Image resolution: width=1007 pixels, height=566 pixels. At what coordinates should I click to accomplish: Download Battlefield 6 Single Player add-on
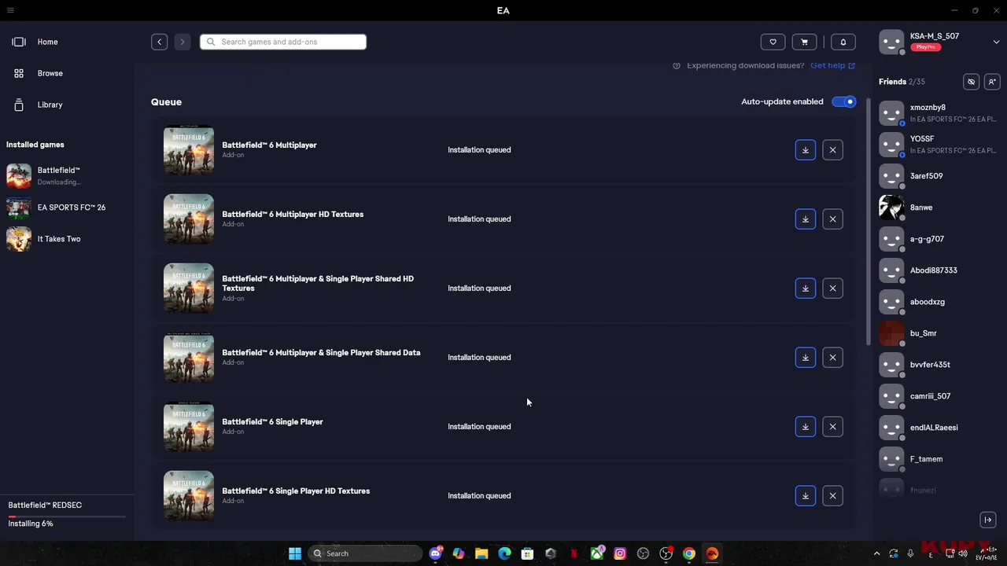click(x=806, y=427)
